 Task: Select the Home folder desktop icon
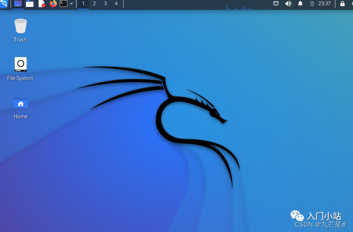(x=20, y=103)
